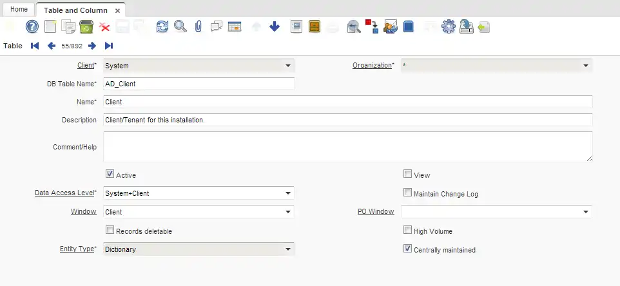Viewport: 620px width, 286px height.
Task: Open the Product Info blue box icon
Action: click(x=408, y=27)
